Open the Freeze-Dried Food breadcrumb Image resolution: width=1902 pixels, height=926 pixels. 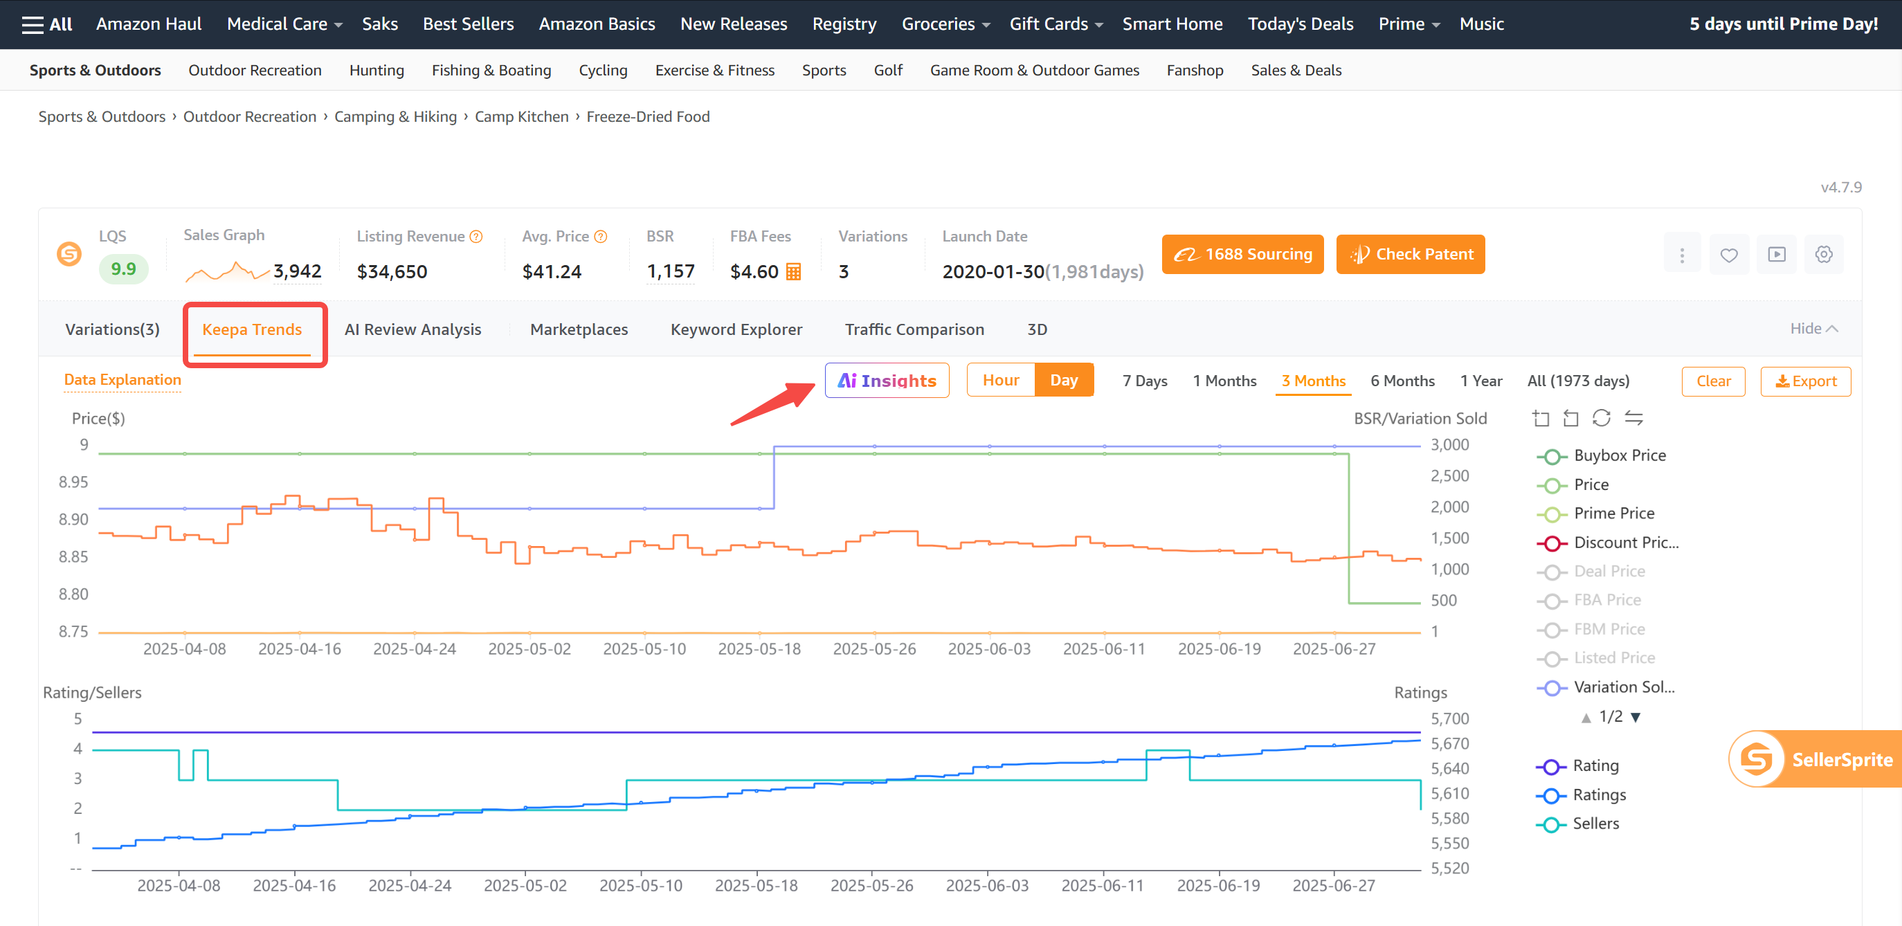649,117
